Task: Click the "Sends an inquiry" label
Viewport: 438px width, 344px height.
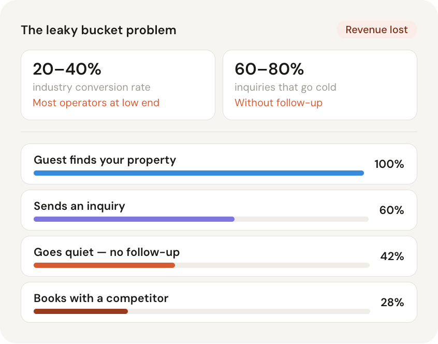Action: click(x=79, y=206)
